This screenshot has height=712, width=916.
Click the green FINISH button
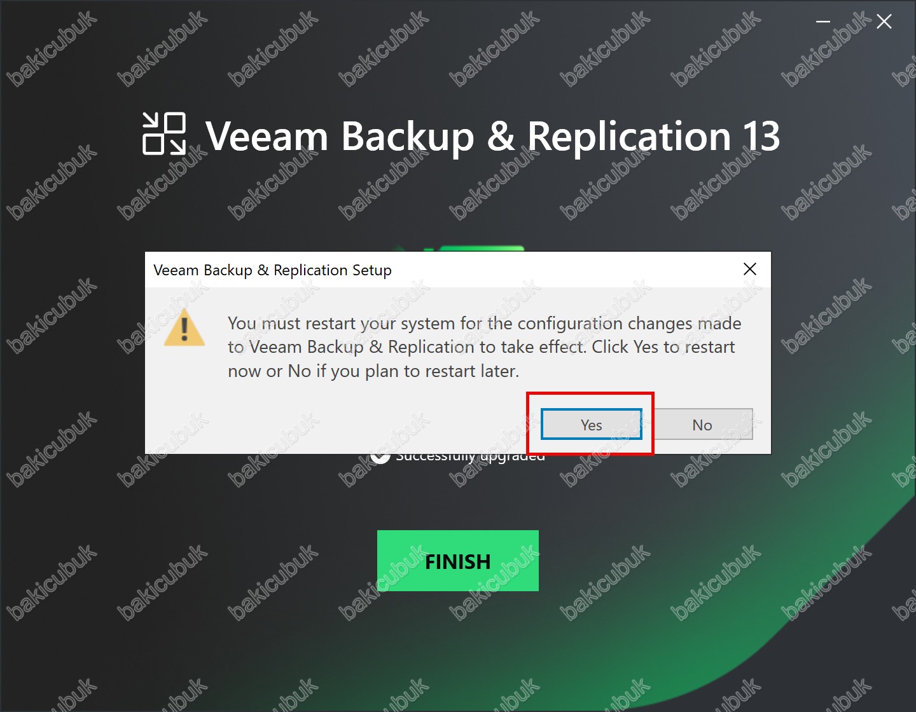(x=458, y=561)
